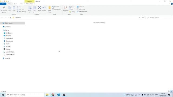This screenshot has height=97, width=173.
Task: Switch to the Home ribbon tab
Action: (9, 4)
